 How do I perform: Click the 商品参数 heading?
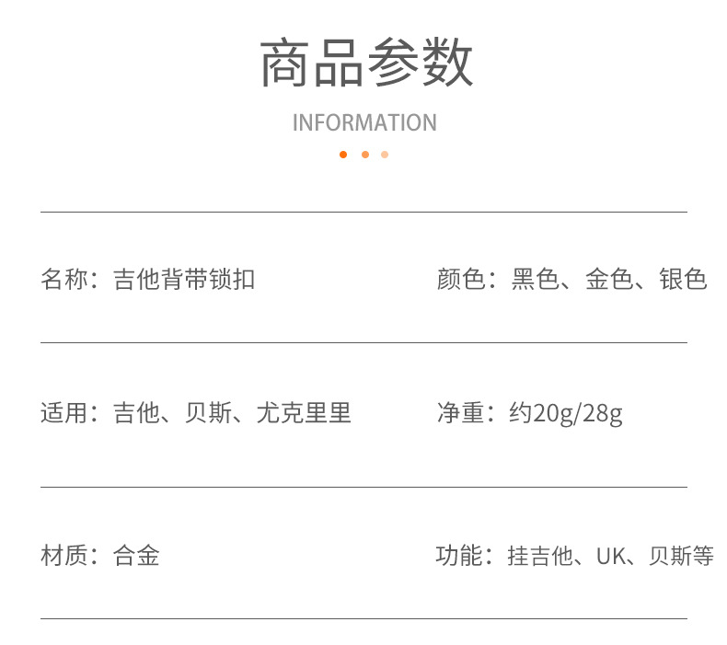[x=366, y=64]
